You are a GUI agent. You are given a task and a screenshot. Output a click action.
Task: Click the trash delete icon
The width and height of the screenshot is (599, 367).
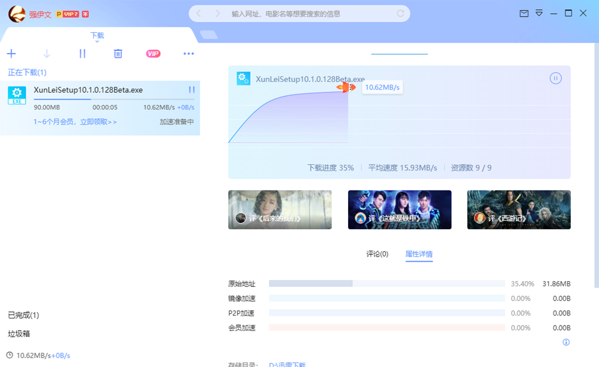tap(118, 54)
